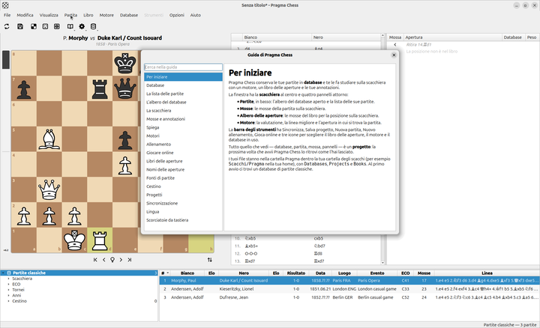
Task: Select the black queen on the board
Action: pyautogui.click(x=125, y=88)
